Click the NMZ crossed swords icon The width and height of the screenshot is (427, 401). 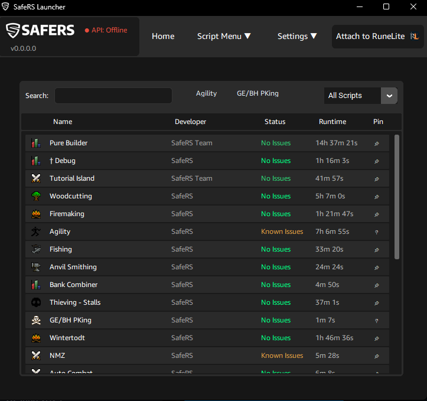pos(36,356)
